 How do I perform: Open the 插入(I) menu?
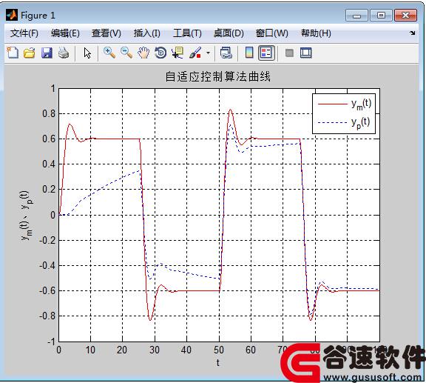click(x=147, y=33)
